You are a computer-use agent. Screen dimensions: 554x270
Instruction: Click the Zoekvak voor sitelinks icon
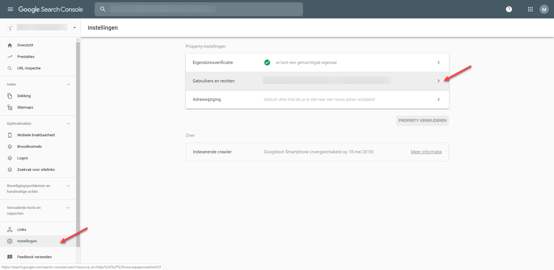click(x=10, y=170)
